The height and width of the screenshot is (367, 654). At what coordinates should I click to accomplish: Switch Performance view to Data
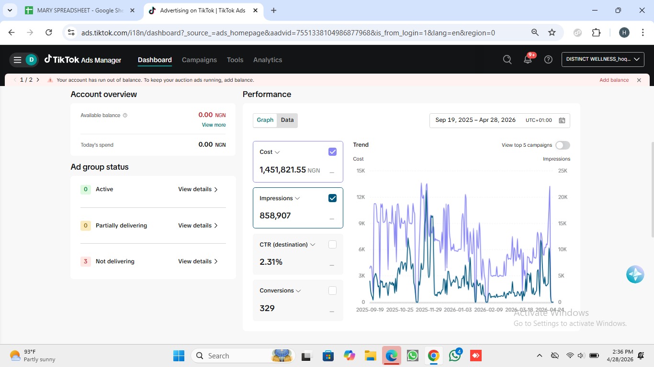[287, 120]
